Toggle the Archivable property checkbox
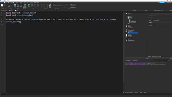172x97 pixels. (x=155, y=24)
